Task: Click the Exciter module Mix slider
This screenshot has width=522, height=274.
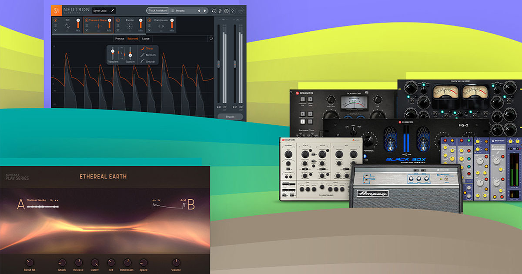Action: pyautogui.click(x=141, y=24)
